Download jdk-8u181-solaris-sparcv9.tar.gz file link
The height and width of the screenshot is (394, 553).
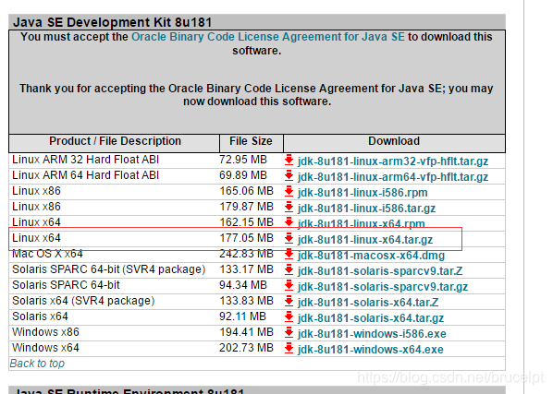click(383, 287)
